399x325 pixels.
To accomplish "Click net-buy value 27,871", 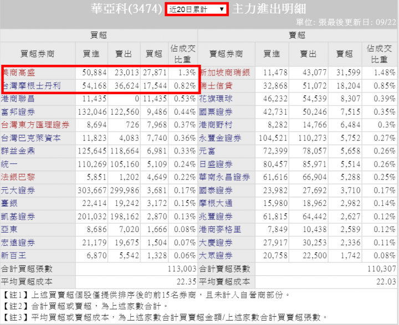I will click(x=155, y=73).
